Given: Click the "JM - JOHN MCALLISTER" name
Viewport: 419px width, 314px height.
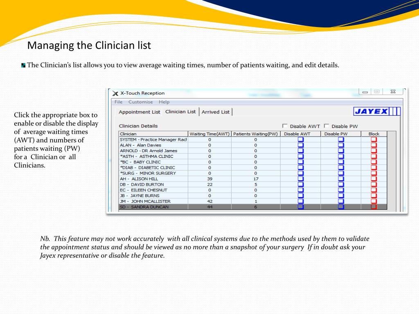Looking at the screenshot, I should (x=145, y=201).
